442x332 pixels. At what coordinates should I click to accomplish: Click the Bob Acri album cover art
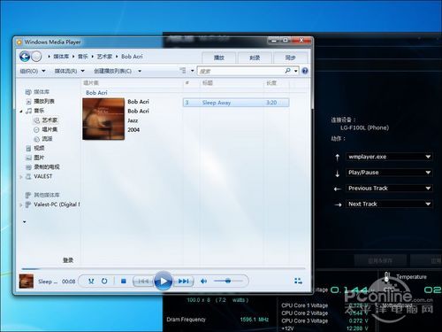103,119
